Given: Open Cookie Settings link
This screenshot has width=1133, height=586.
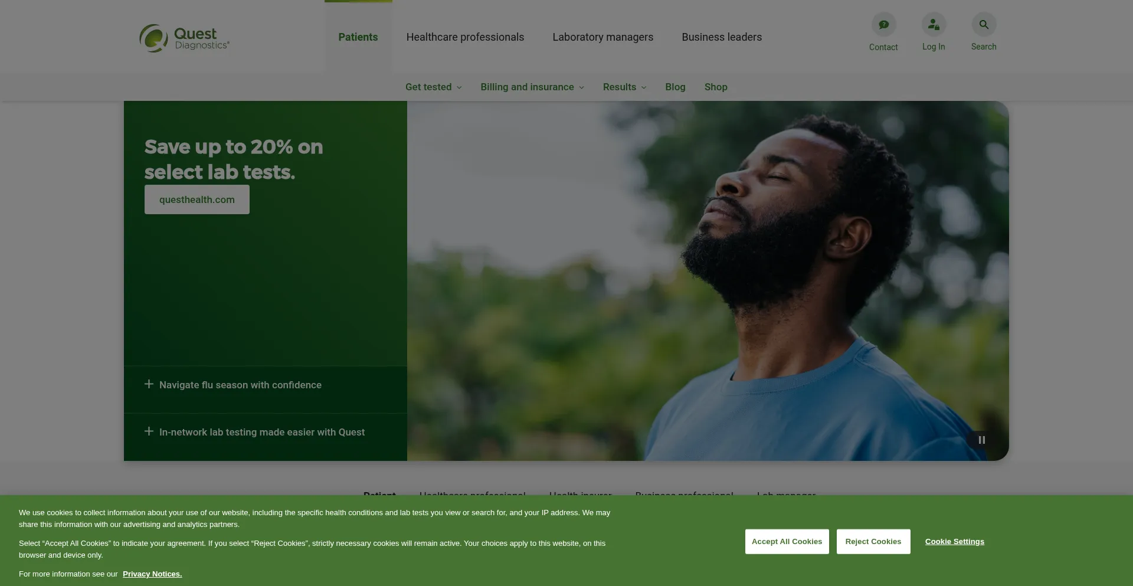Looking at the screenshot, I should (955, 542).
